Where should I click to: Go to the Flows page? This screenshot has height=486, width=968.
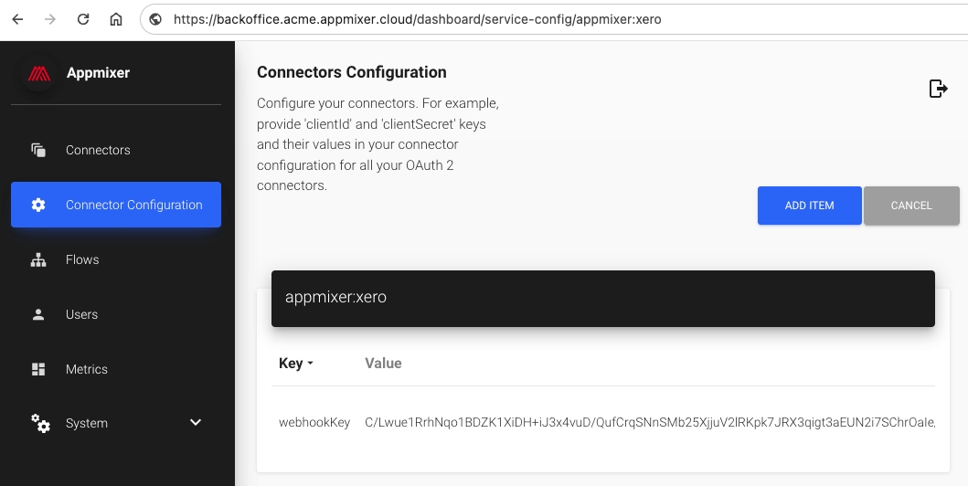(x=82, y=259)
